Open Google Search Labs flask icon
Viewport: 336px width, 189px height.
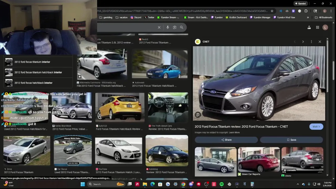pyautogui.click(x=309, y=27)
